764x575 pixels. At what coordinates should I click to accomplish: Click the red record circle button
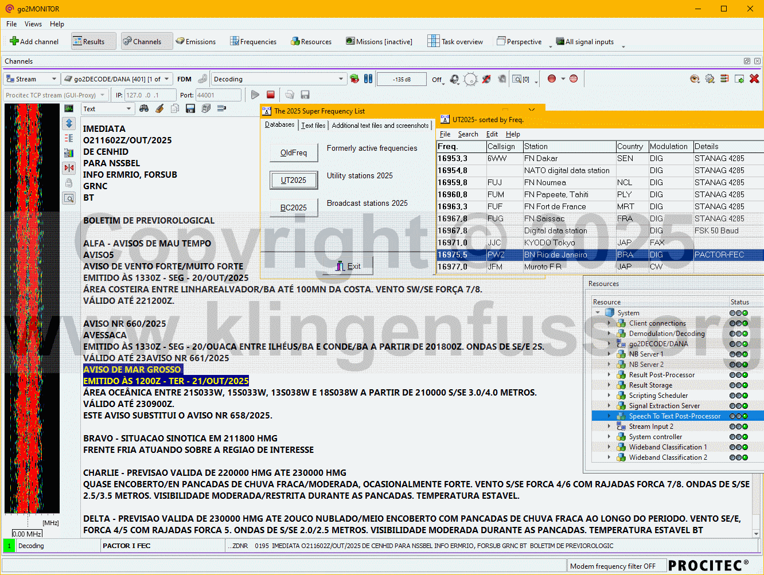coord(552,79)
